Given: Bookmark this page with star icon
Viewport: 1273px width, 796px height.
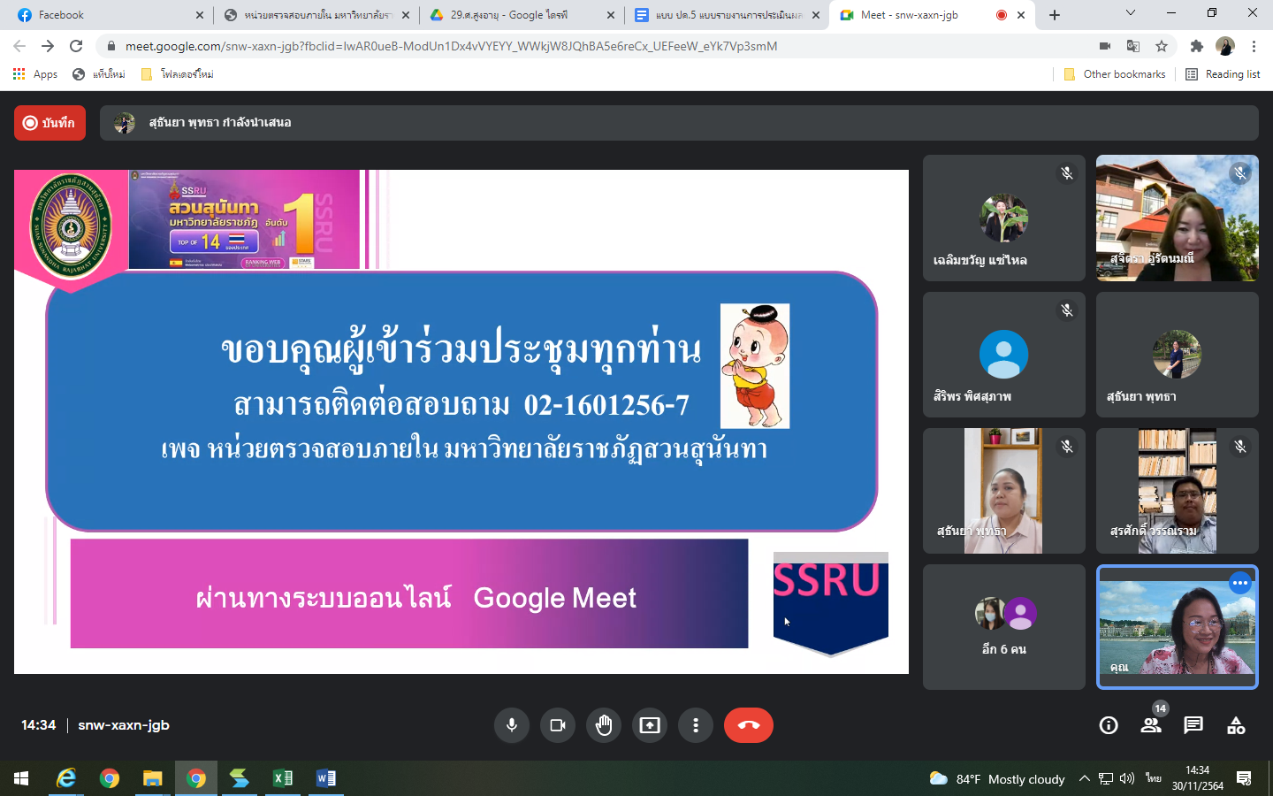Looking at the screenshot, I should [x=1162, y=46].
